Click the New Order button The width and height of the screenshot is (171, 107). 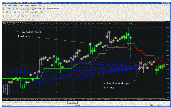click(x=37, y=9)
